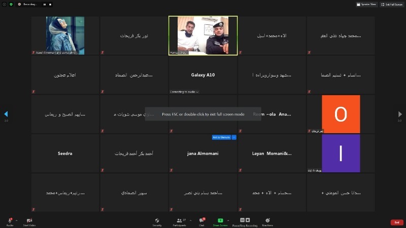Select the الاء+محمد+اسيل participant tile
The height and width of the screenshot is (228, 406).
click(x=272, y=35)
